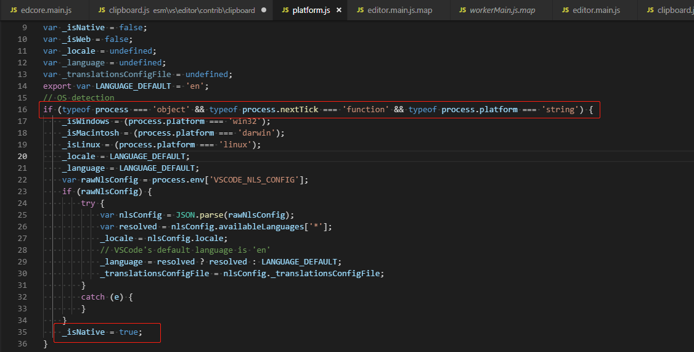Click line number 16 in gutter
The height and width of the screenshot is (352, 694).
coord(22,109)
